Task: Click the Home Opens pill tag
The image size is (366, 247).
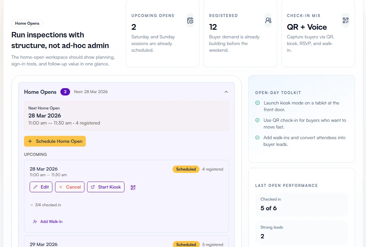Action: pos(27,23)
